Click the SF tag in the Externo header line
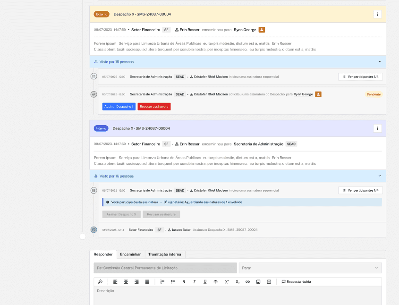 (x=166, y=30)
